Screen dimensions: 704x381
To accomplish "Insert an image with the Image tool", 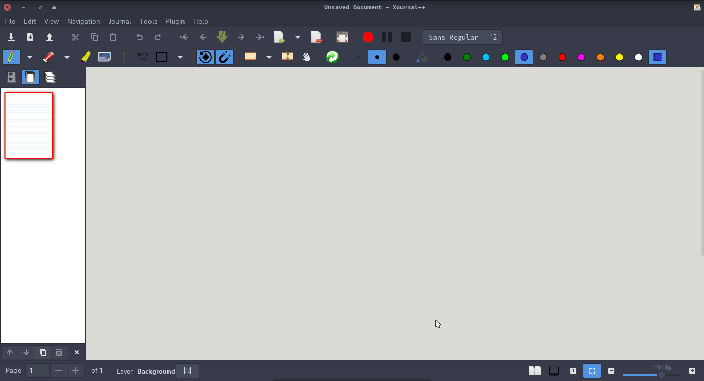I will coord(104,57).
